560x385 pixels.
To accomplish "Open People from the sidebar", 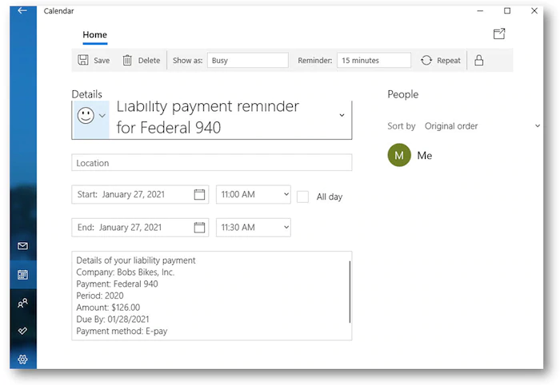I will point(22,303).
